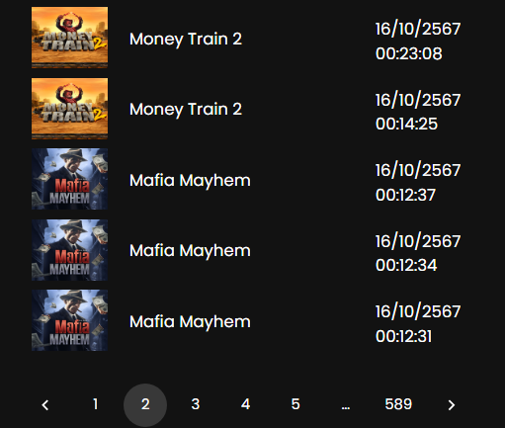Click Mafia Mayhem title in last row
The image size is (505, 428).
click(x=190, y=322)
